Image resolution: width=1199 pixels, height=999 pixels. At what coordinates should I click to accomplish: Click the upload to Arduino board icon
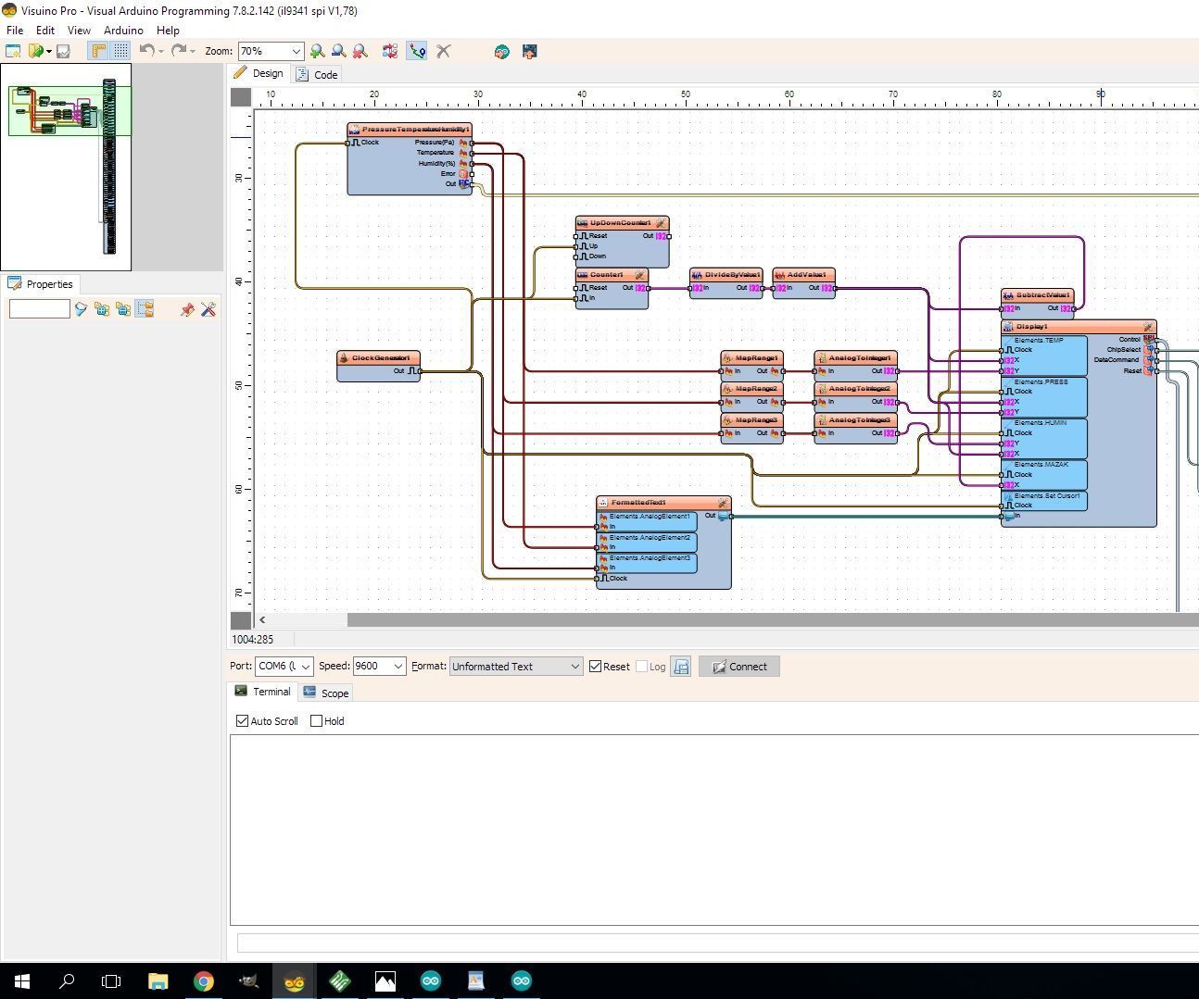pos(529,52)
